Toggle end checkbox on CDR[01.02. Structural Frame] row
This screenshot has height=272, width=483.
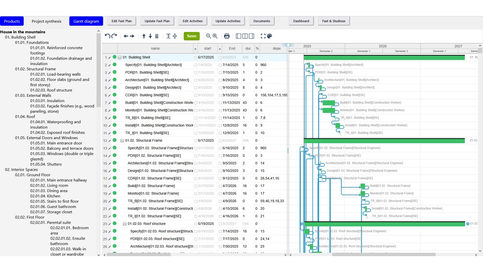click(x=220, y=179)
